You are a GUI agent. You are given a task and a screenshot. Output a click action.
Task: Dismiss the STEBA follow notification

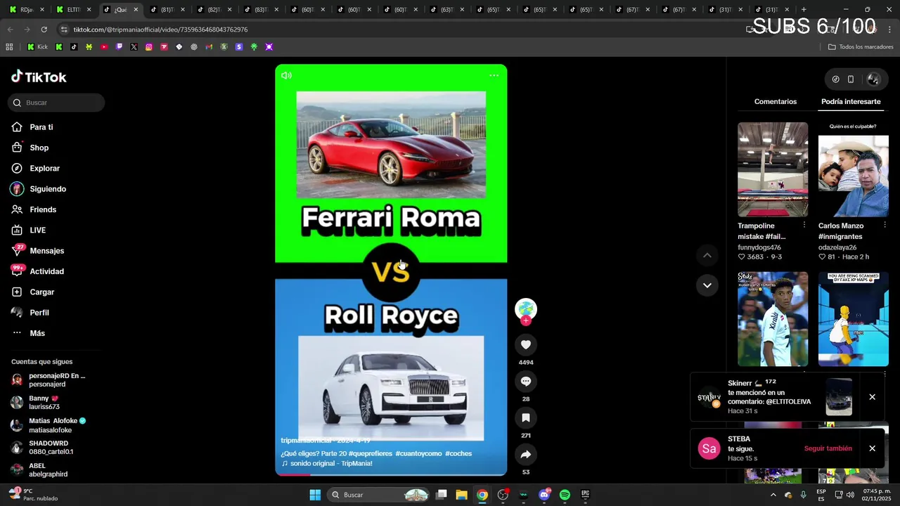pyautogui.click(x=872, y=448)
